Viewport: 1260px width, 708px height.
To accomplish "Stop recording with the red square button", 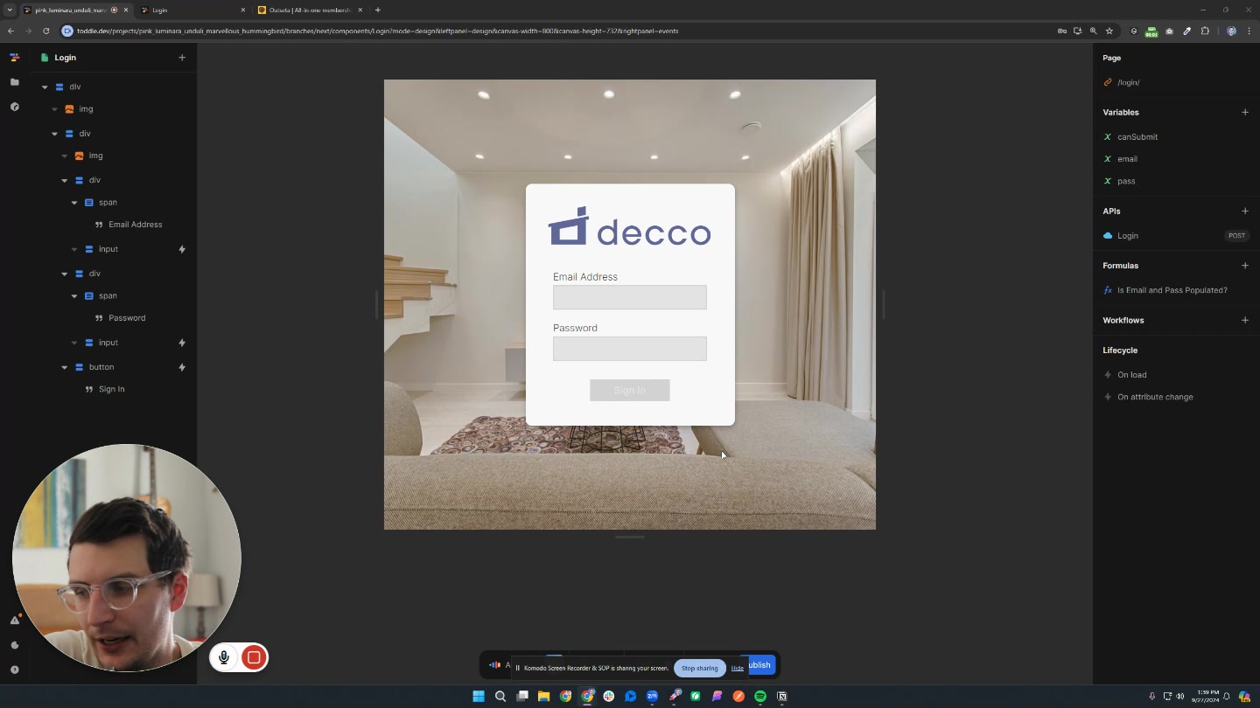I will pyautogui.click(x=254, y=657).
